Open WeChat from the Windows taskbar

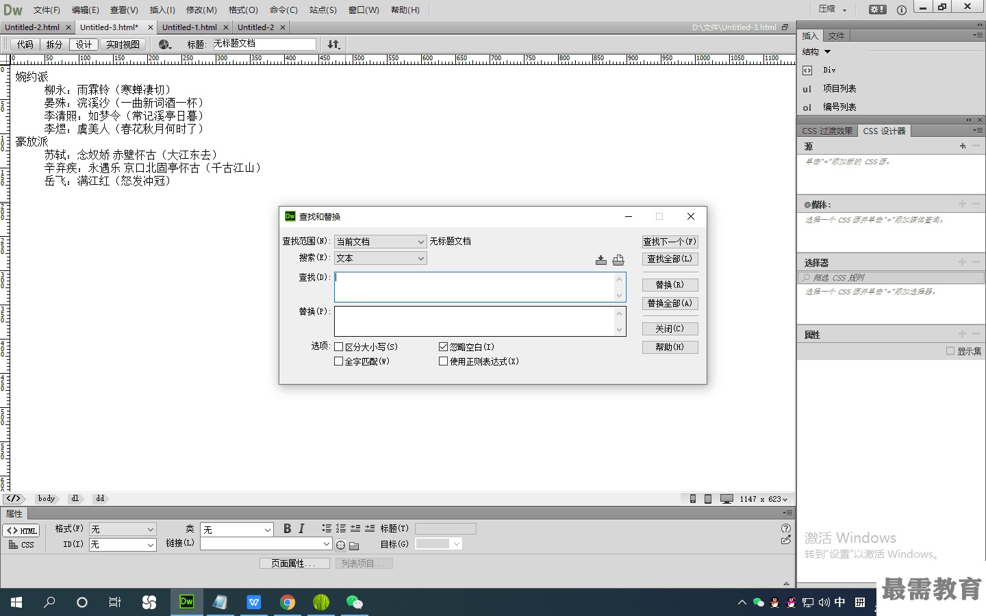click(355, 602)
